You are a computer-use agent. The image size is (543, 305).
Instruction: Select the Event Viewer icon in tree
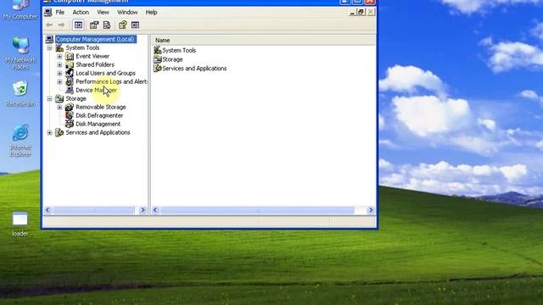point(70,56)
